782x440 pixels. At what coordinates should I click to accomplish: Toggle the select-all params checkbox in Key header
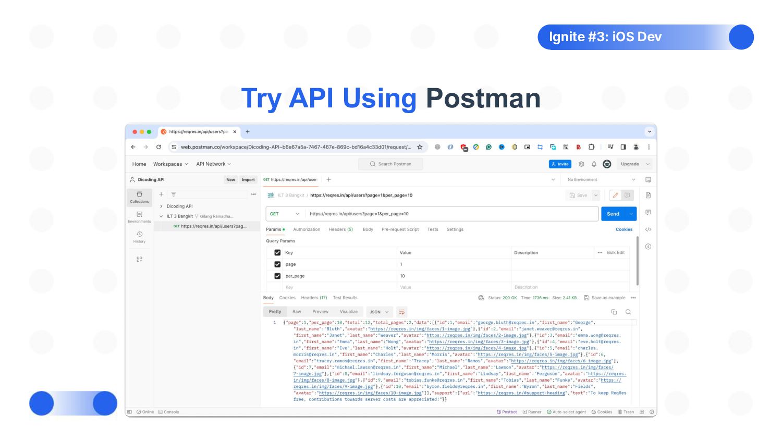click(277, 252)
